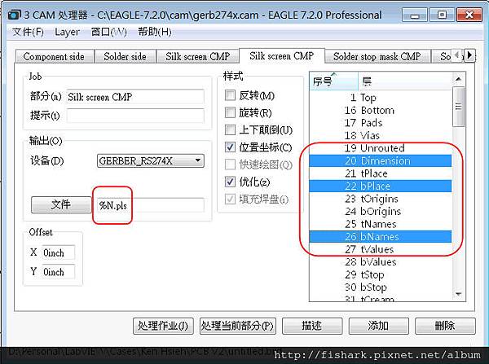489x364 pixels.
Task: Open the 窗口(W) window menu
Action: coord(109,32)
